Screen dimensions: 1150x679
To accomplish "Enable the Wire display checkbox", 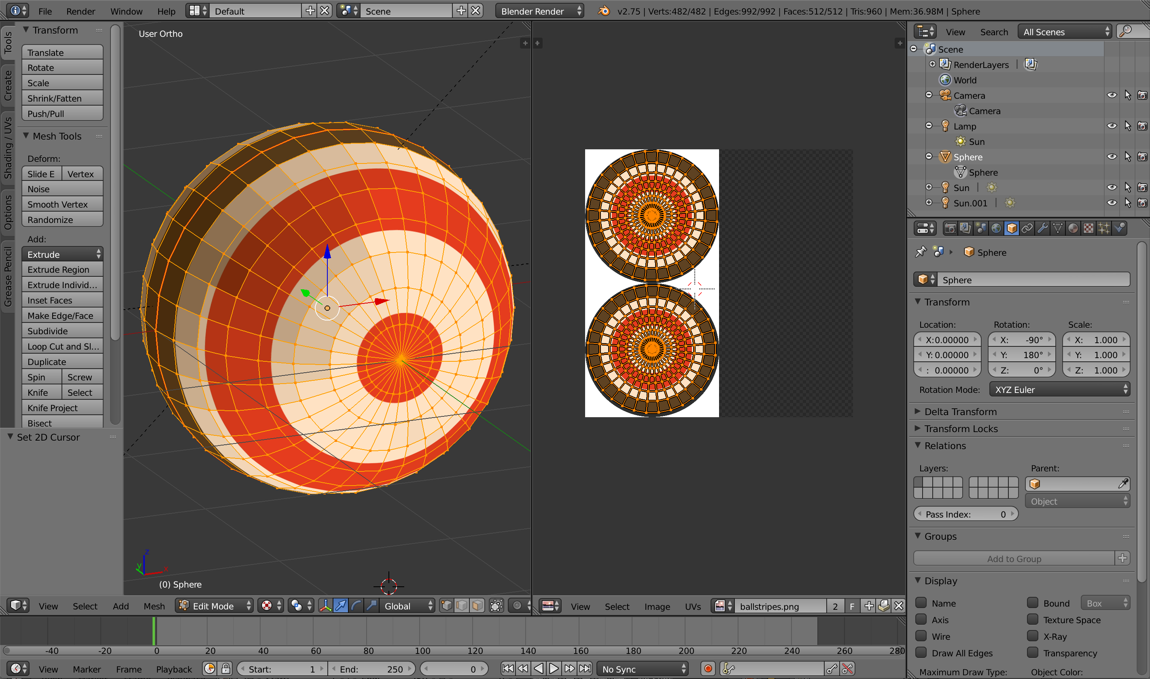I will (921, 636).
